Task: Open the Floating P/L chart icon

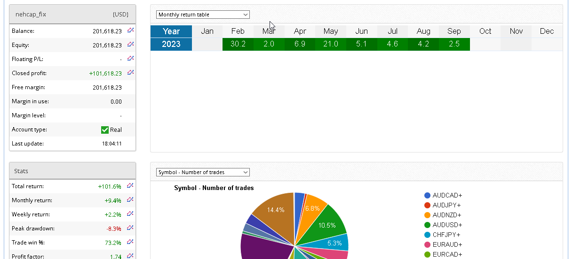Action: click(131, 59)
